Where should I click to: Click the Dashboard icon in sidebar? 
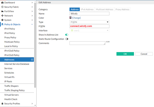coord(2,3)
